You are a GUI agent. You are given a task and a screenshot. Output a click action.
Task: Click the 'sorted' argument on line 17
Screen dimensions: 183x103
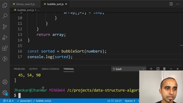[61, 57]
